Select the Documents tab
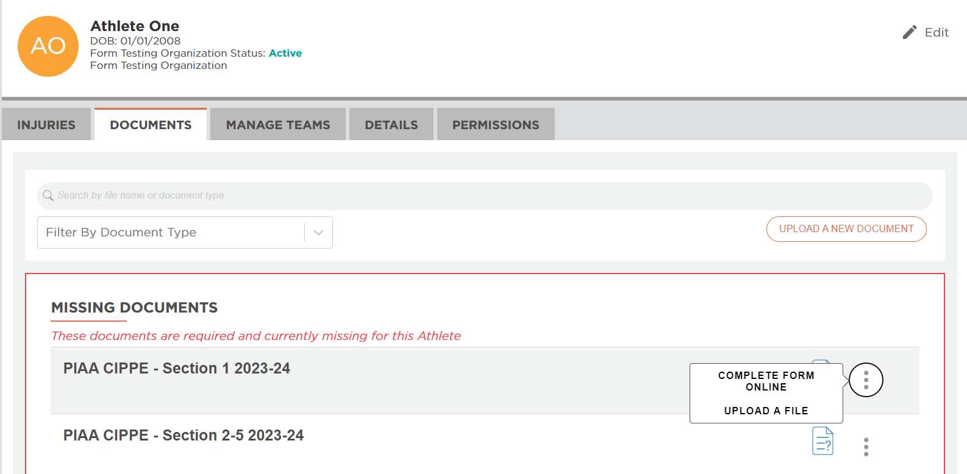 point(151,124)
